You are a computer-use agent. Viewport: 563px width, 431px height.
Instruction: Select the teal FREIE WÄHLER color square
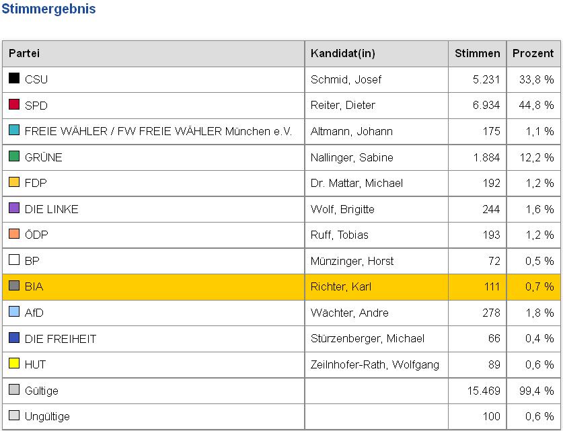pos(14,130)
